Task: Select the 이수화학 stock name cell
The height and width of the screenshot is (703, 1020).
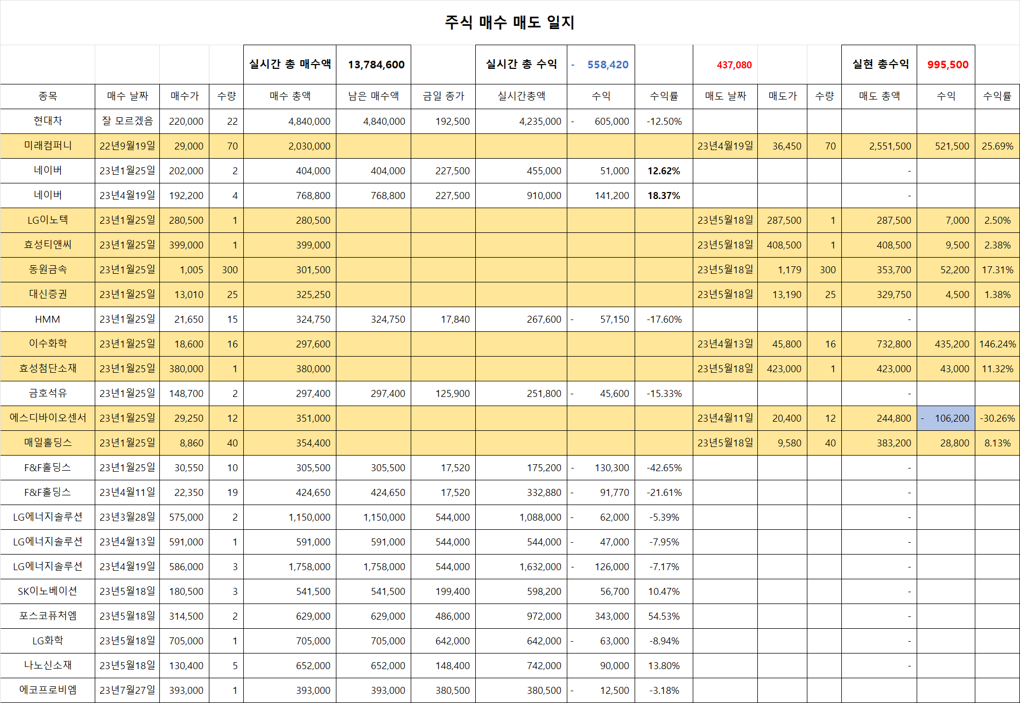Action: [x=47, y=344]
